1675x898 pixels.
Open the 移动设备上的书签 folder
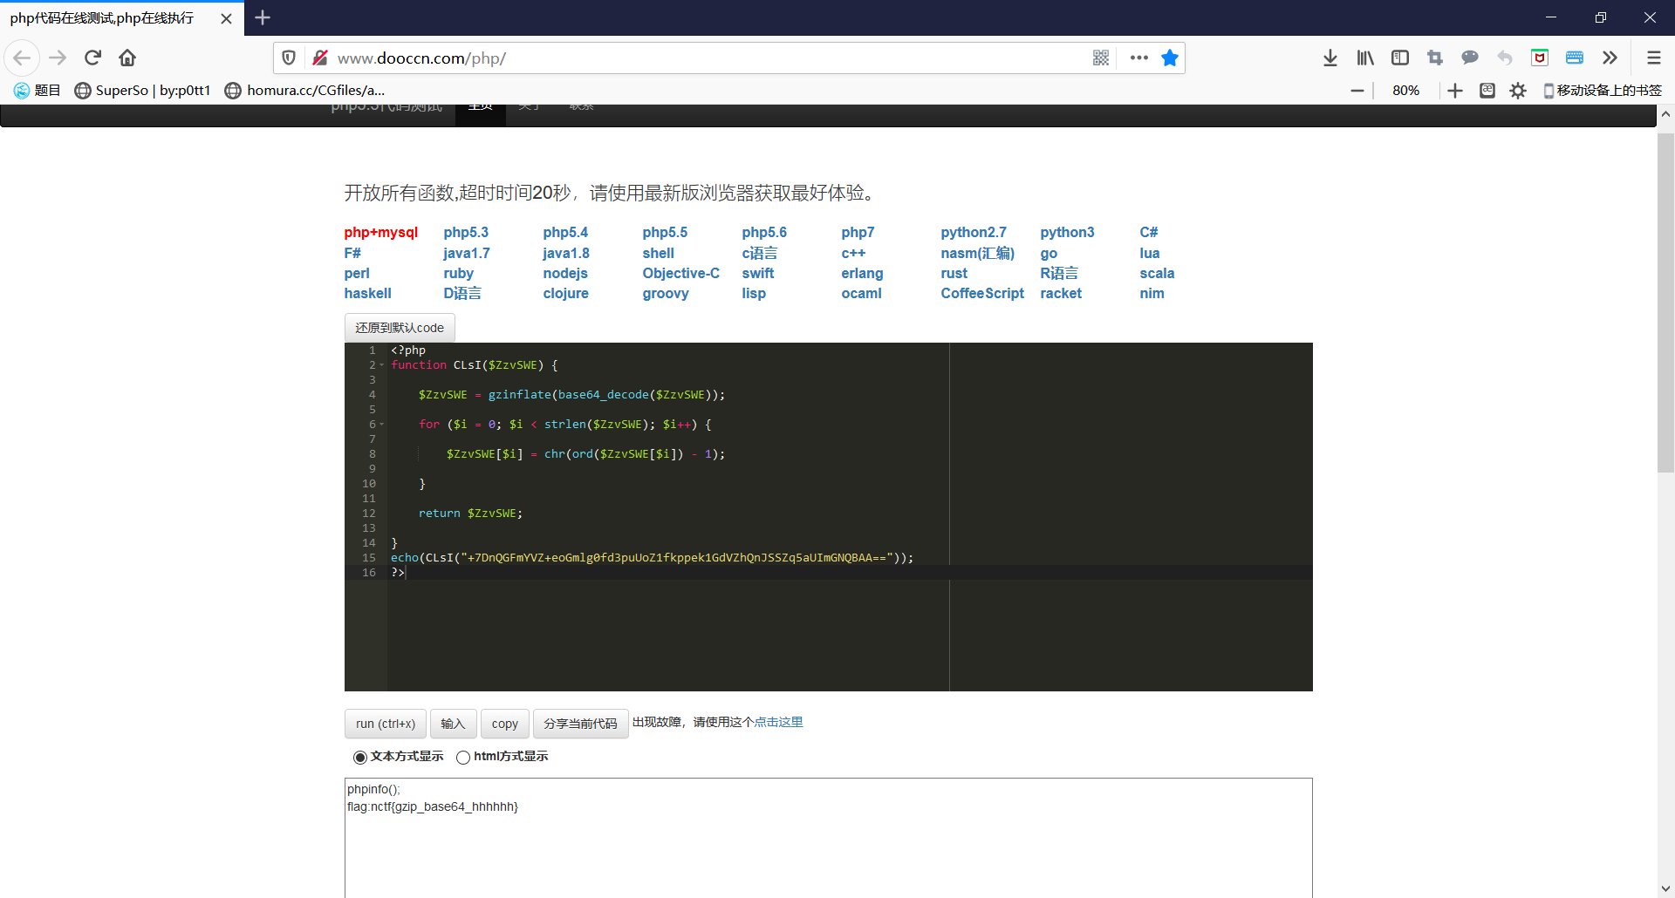pos(1602,91)
